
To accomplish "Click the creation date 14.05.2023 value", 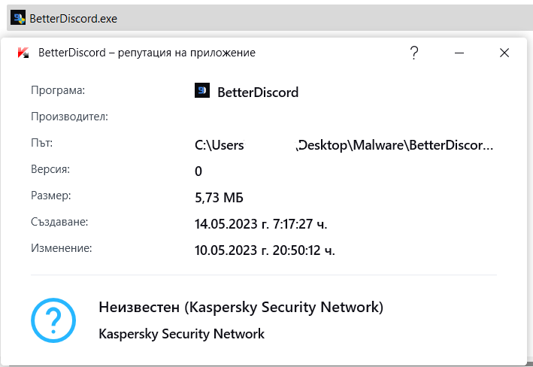I will [x=261, y=224].
